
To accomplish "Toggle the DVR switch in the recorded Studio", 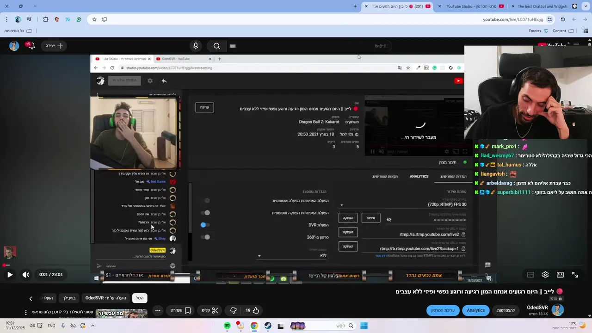I will tap(204, 225).
